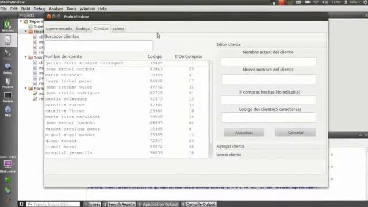Select client diego acosta
This screenshot has width=368, height=207.
[x=126, y=141]
